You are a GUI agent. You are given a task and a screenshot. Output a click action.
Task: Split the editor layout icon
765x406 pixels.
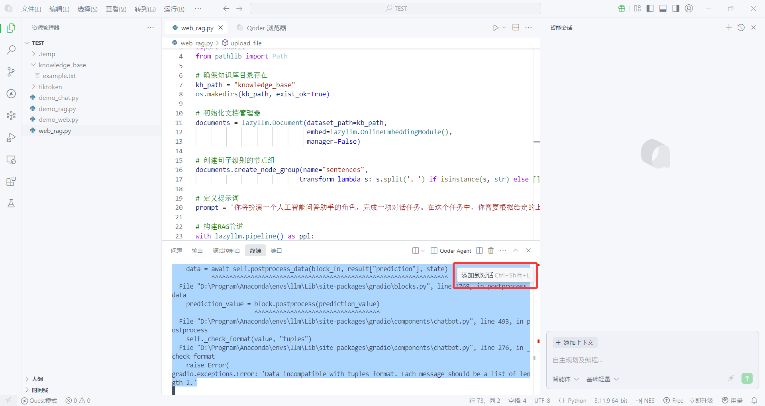(x=516, y=27)
